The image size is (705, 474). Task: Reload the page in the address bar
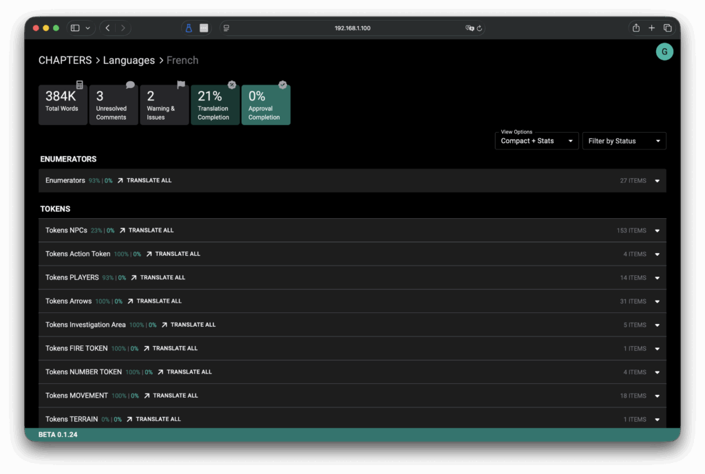[480, 28]
